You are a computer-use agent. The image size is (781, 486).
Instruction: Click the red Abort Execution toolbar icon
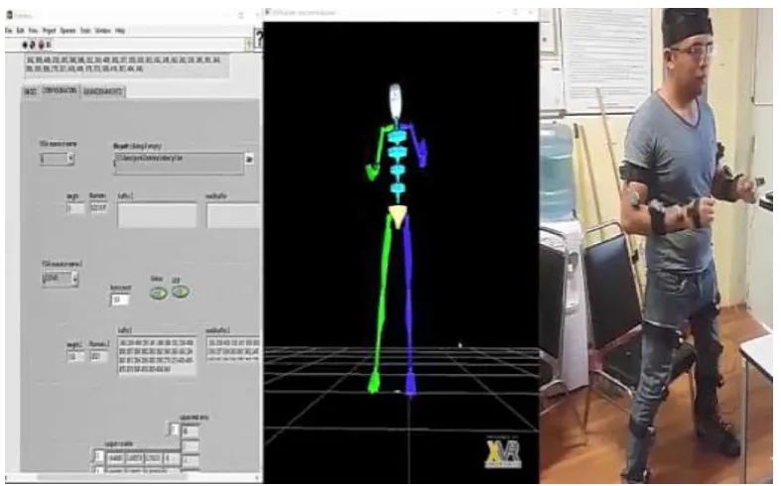(x=42, y=45)
